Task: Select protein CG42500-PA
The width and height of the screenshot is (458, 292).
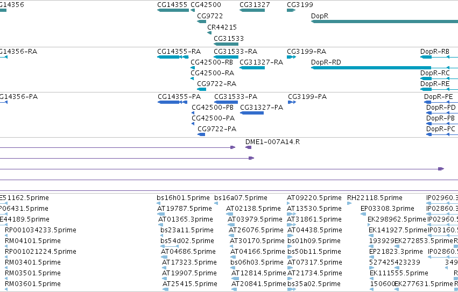Action: point(193,124)
